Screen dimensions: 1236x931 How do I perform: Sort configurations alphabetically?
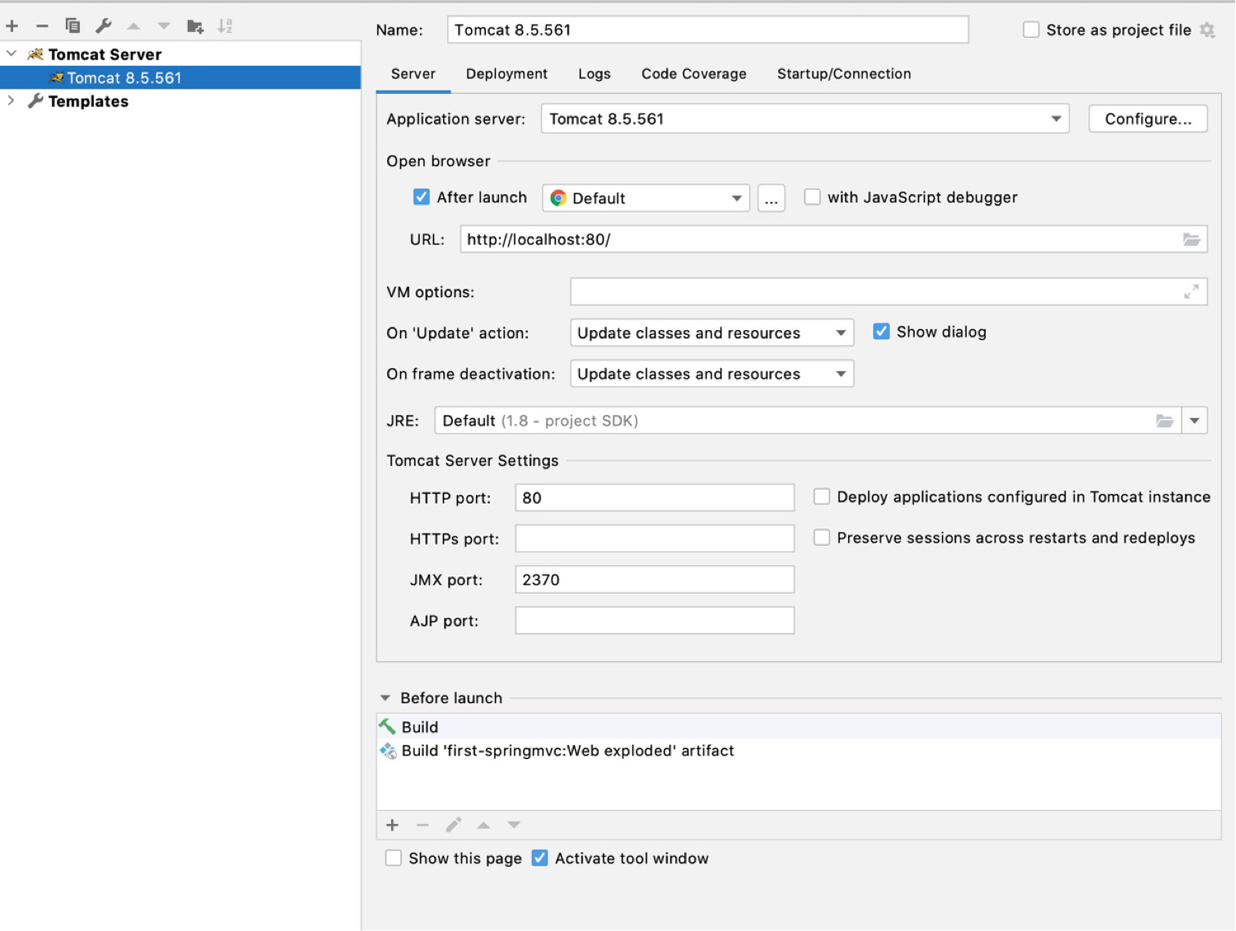225,26
